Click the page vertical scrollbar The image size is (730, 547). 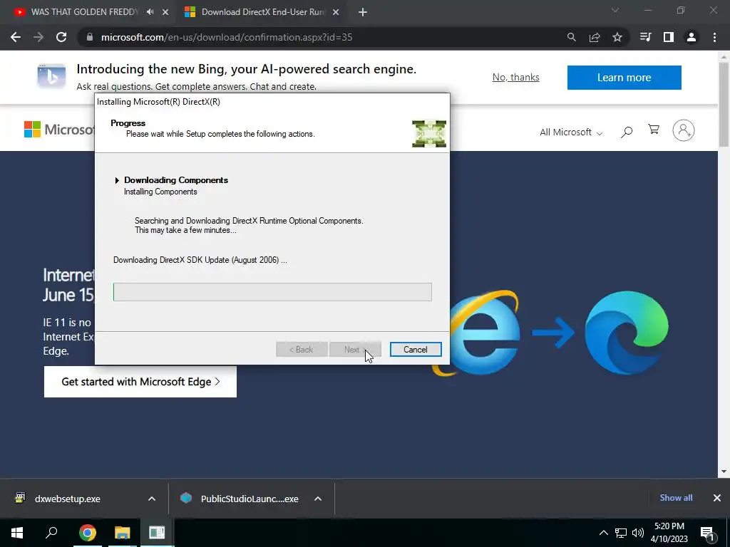pos(724,105)
